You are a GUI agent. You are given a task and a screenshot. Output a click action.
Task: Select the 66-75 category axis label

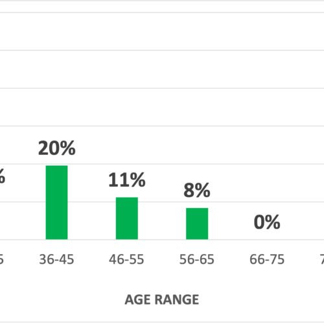coord(267,259)
